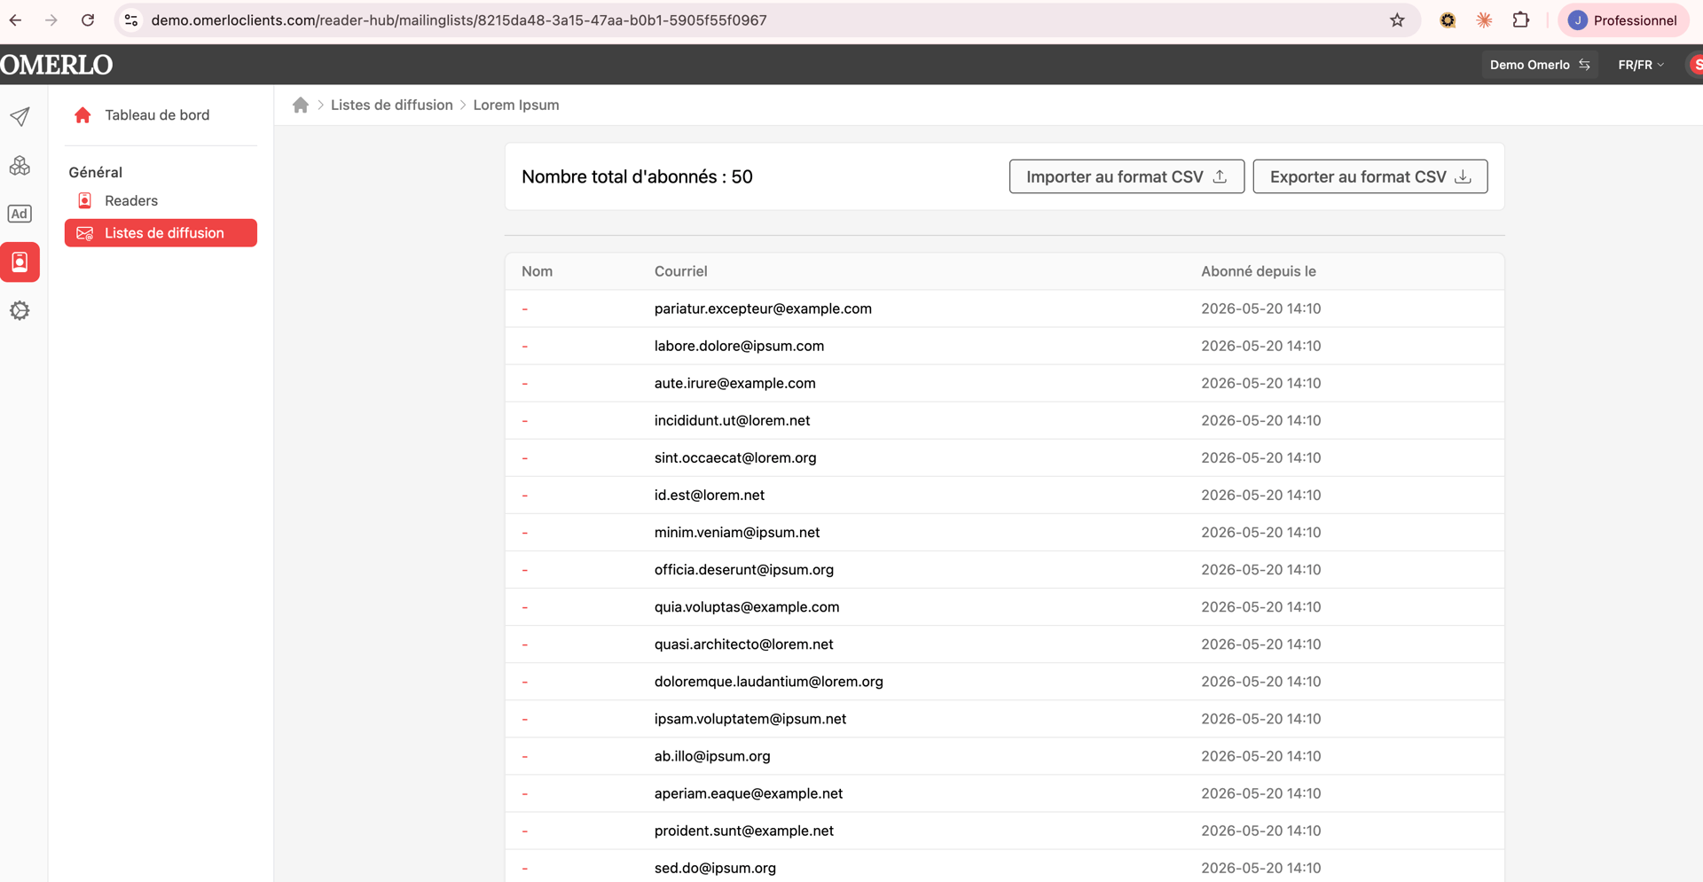Open the stacked cubes sidebar section

[20, 165]
